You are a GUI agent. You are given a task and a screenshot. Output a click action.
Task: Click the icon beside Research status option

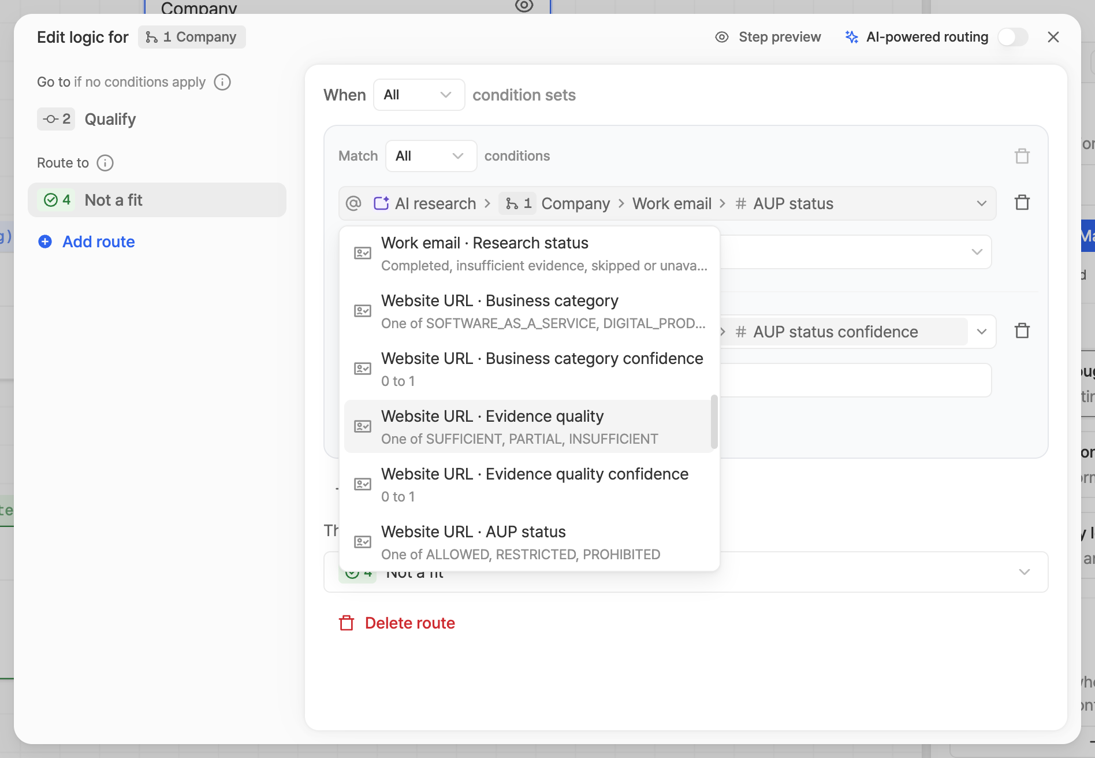363,253
